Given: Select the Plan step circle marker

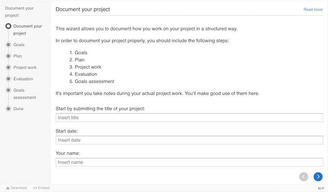Looking at the screenshot, I should click(8, 56).
